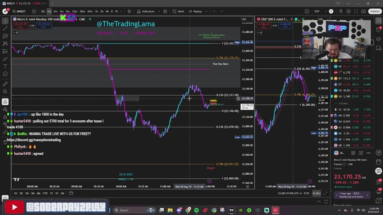383x215 pixels.
Task: Select the 30s timeframe
Action: (x=43, y=11)
